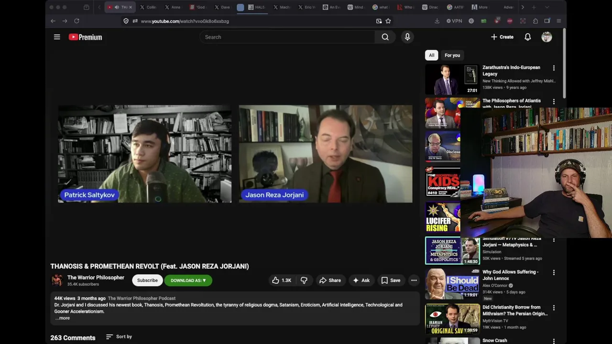Mute the YouTube tab audio icon
612x344 pixels.
tap(117, 7)
